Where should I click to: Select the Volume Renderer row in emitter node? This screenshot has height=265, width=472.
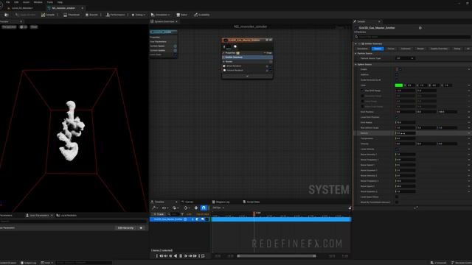point(247,71)
